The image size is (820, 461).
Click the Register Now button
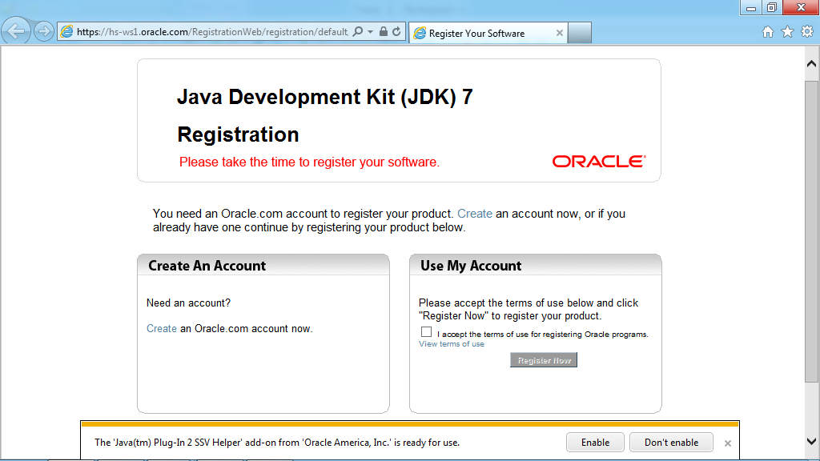point(543,359)
